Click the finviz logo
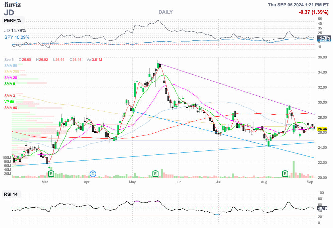The image size is (333, 228). [12, 4]
